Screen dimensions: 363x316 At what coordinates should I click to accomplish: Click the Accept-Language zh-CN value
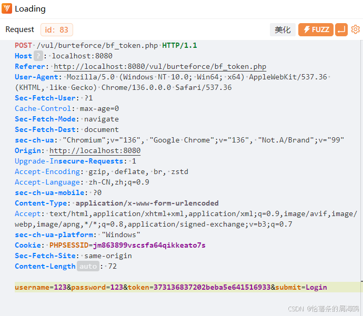pyautogui.click(x=119, y=182)
